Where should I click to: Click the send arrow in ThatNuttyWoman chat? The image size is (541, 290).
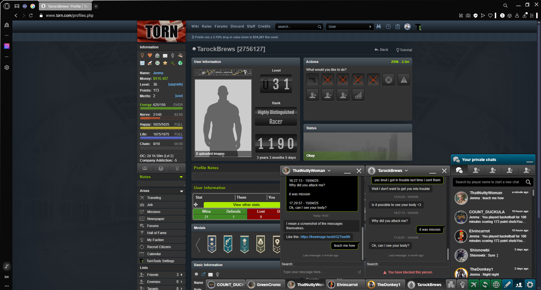click(359, 272)
